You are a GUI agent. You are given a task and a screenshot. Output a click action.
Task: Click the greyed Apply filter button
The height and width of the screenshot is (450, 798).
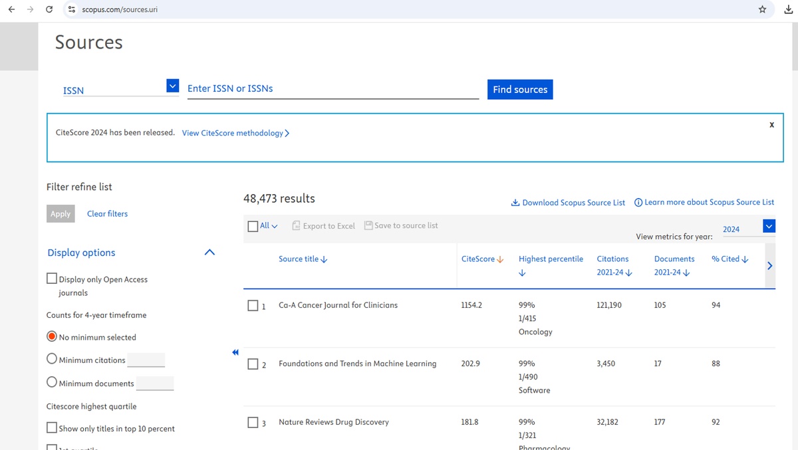[61, 213]
